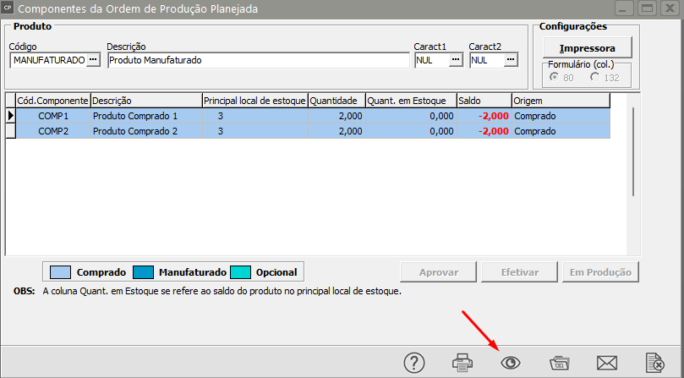Click the Saldo column header
This screenshot has height=378, width=684.
pyautogui.click(x=484, y=101)
